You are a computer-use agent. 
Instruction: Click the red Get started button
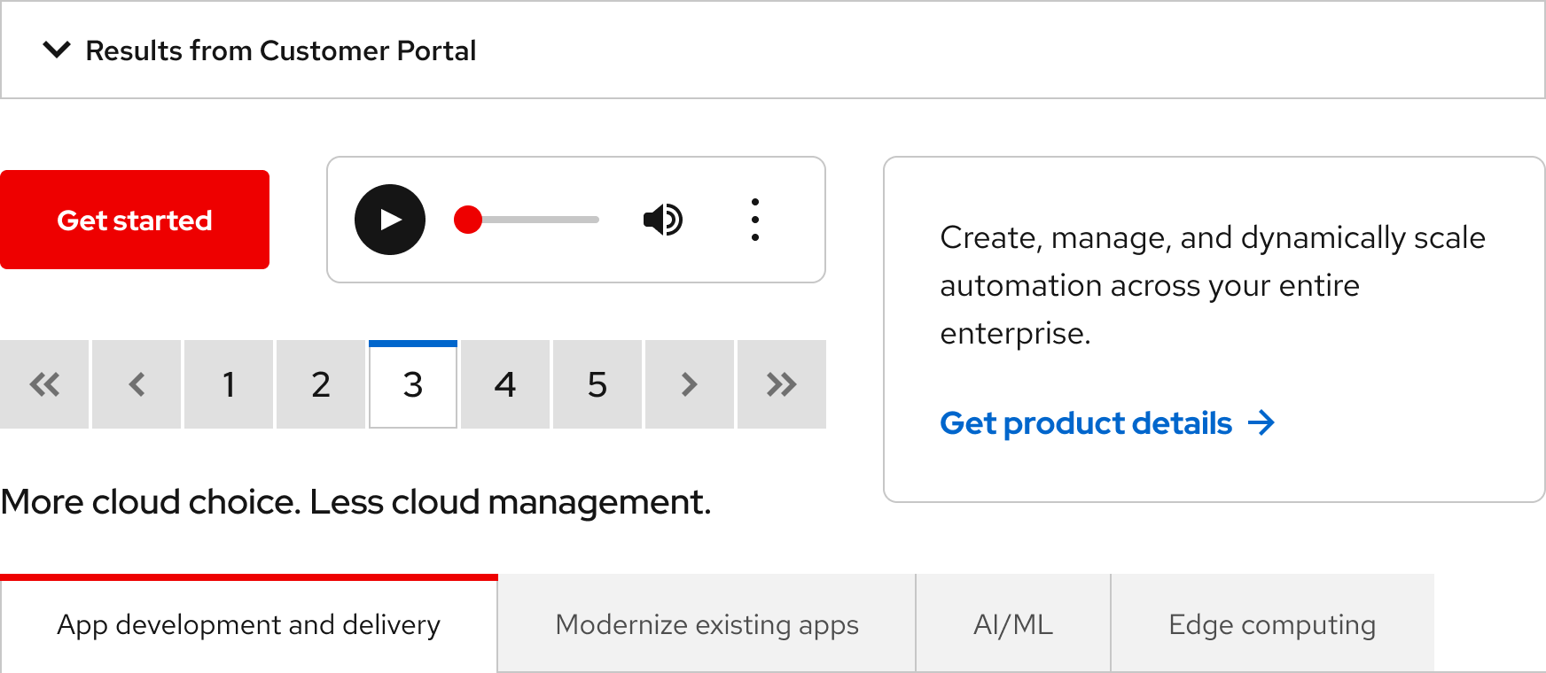[x=135, y=220]
